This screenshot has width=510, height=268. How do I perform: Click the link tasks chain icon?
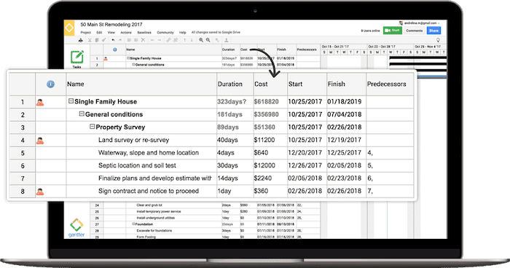tap(168, 40)
